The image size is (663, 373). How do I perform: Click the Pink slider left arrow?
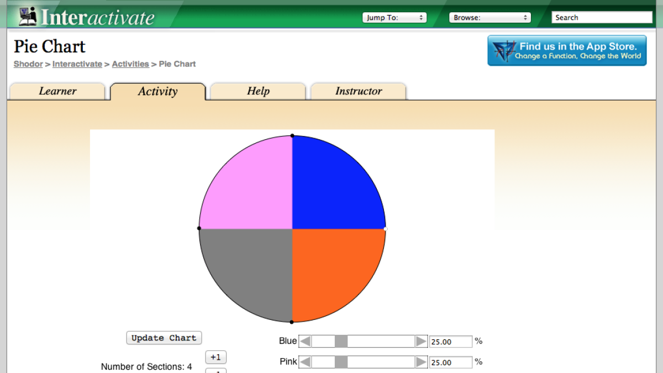(x=305, y=361)
